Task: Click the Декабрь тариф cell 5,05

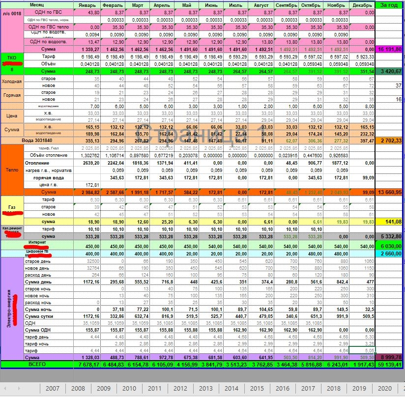Action: (x=362, y=350)
